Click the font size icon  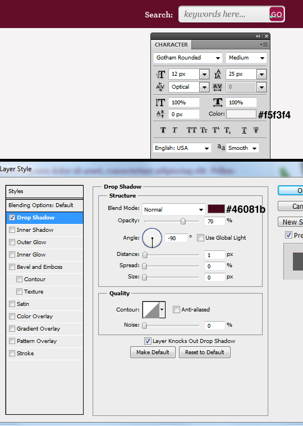pyautogui.click(x=160, y=74)
